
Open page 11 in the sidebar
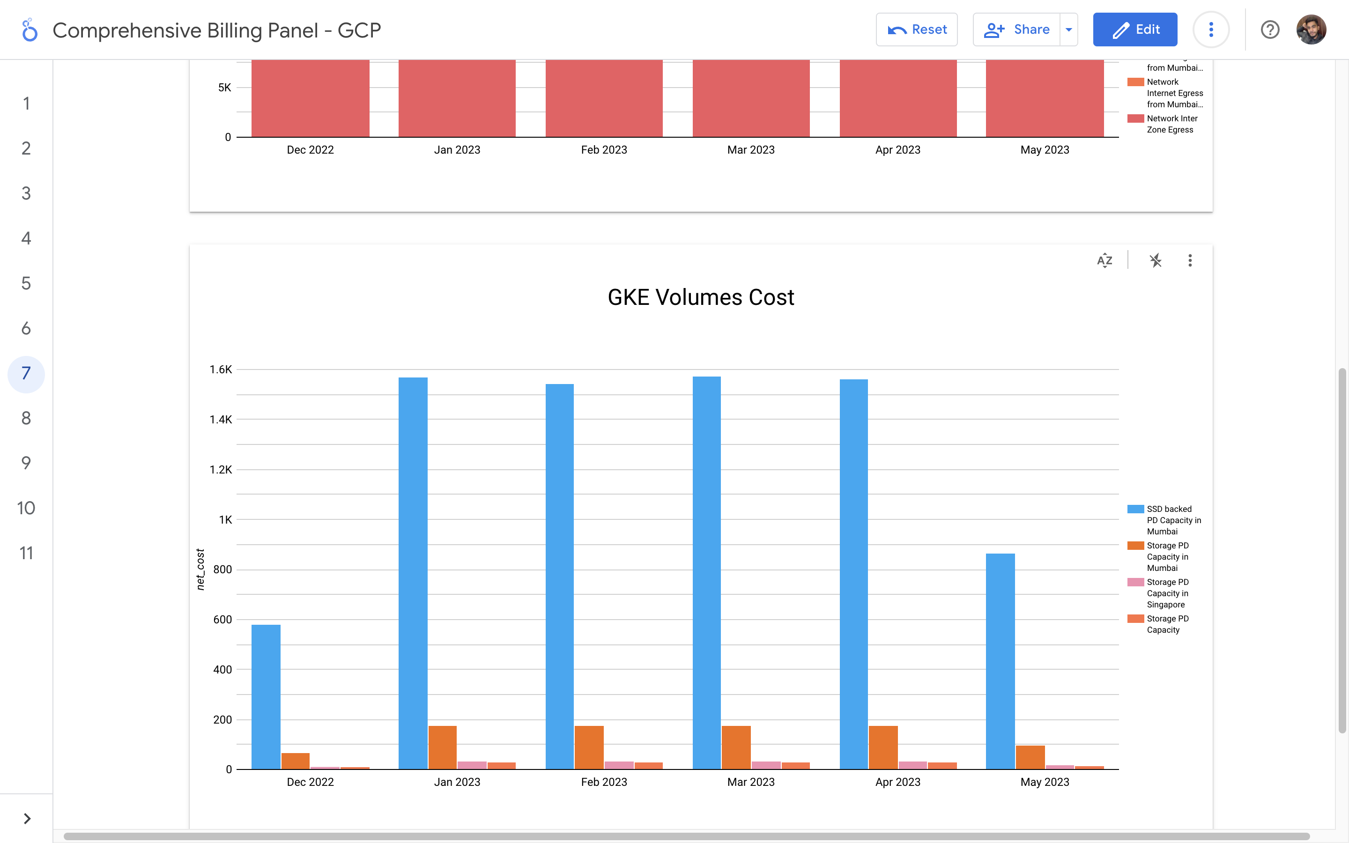26,553
